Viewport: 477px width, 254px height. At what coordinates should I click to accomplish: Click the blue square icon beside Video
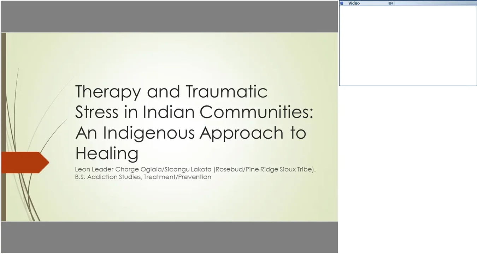342,3
